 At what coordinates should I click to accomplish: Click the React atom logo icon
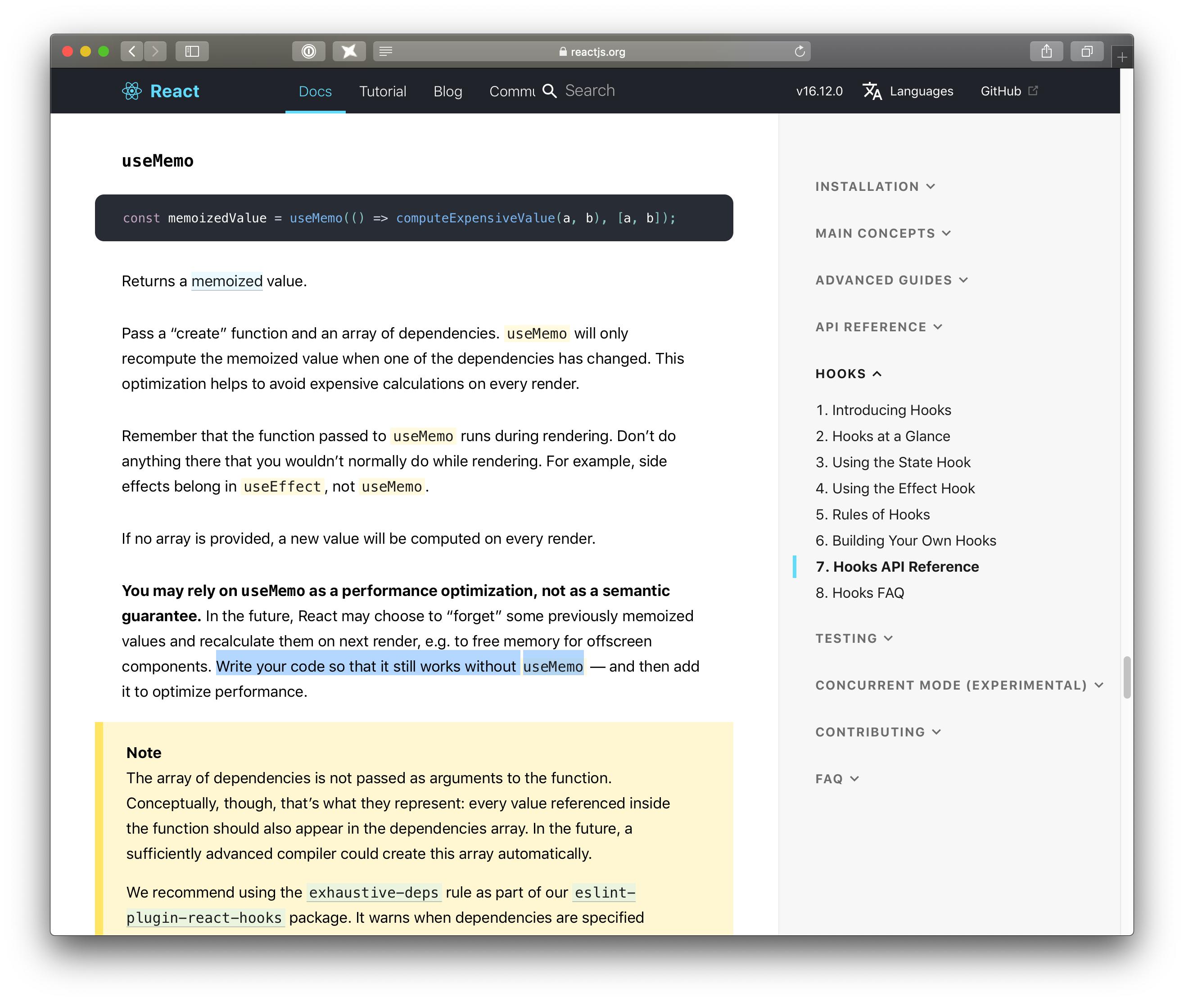click(131, 91)
